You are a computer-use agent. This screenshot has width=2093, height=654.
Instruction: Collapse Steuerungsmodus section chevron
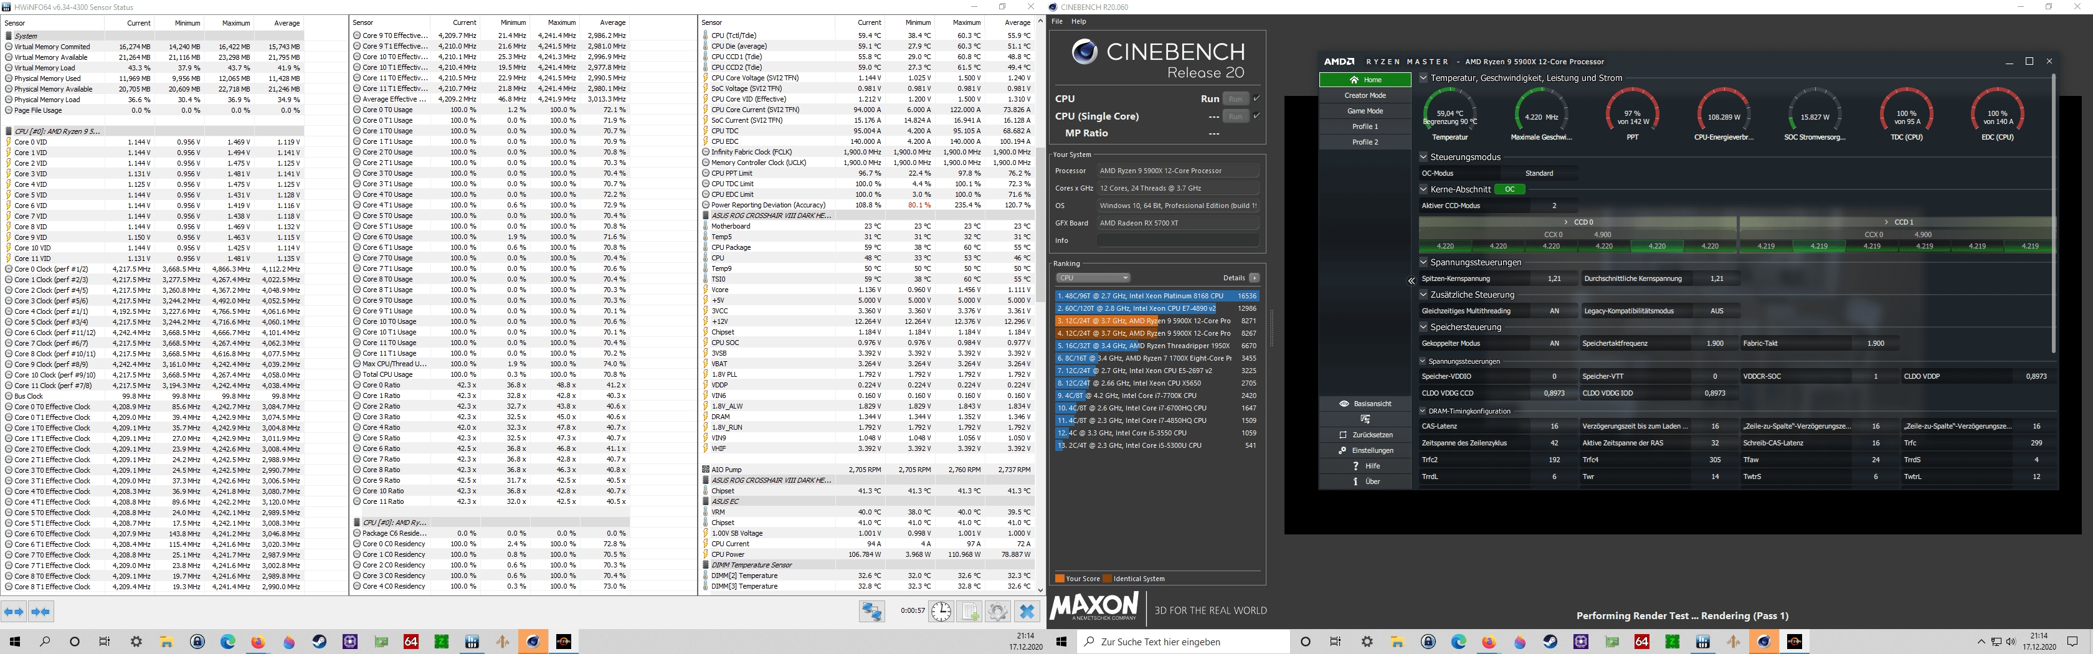click(1423, 157)
